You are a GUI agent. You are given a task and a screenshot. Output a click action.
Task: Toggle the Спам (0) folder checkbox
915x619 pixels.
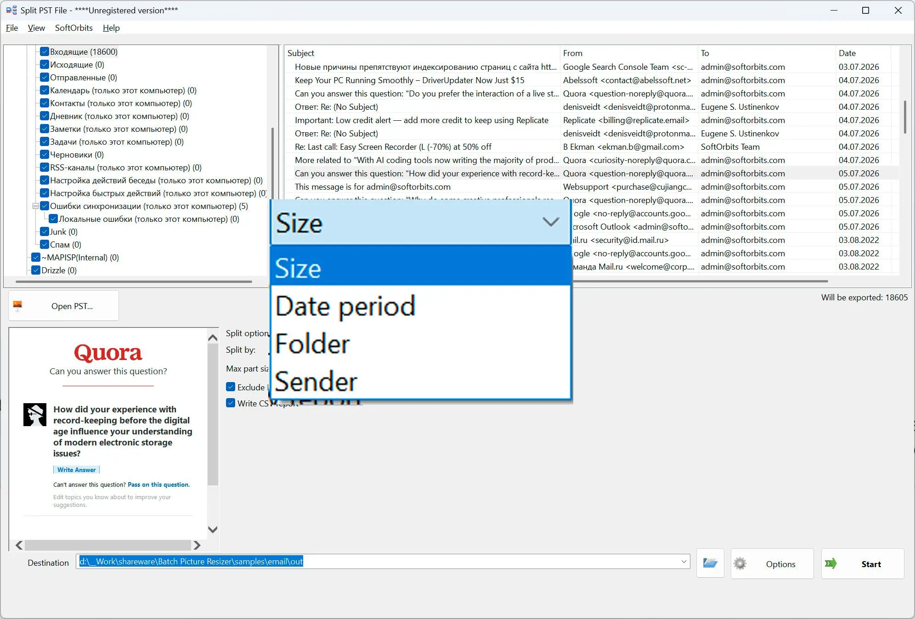pyautogui.click(x=45, y=244)
